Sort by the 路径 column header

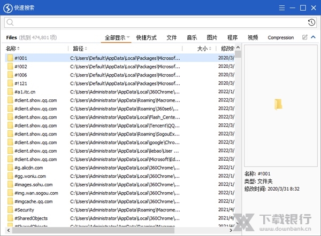click(x=80, y=49)
